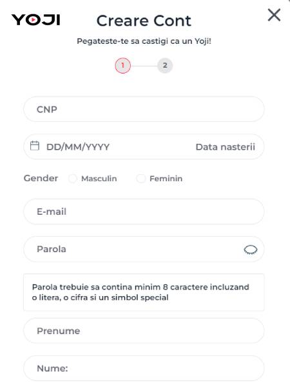Focus the CNP input field
This screenshot has height=387, width=290.
(x=144, y=109)
